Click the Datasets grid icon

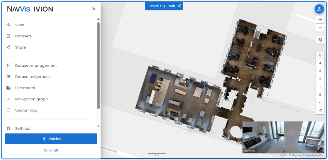8,36
